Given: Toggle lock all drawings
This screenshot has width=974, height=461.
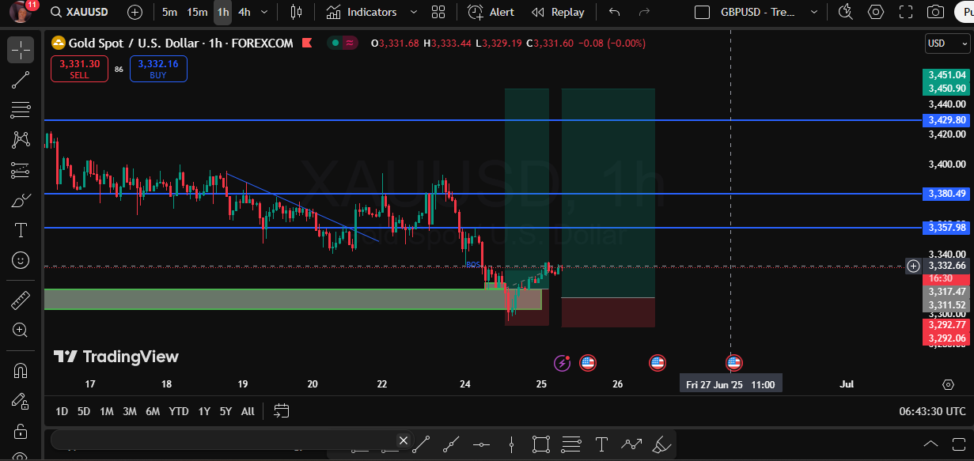Looking at the screenshot, I should pyautogui.click(x=21, y=432).
